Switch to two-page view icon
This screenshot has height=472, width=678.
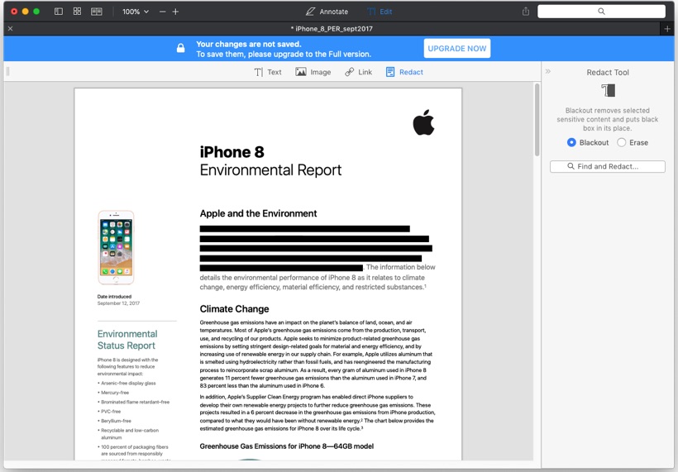pyautogui.click(x=97, y=12)
